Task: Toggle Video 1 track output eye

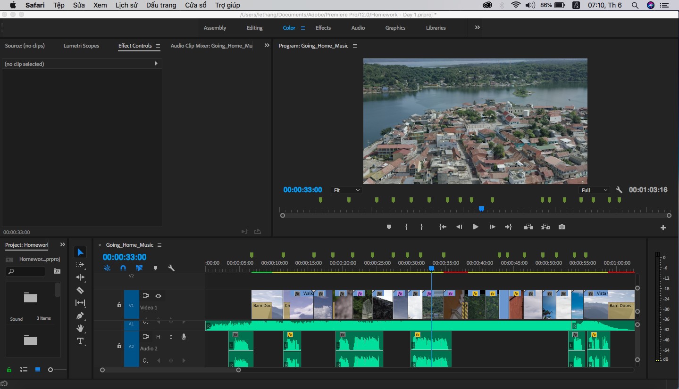Action: pos(159,296)
